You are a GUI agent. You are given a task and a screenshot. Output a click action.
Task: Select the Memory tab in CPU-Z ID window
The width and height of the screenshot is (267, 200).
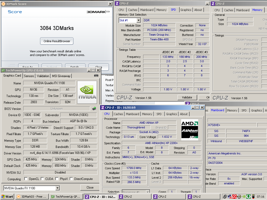(147, 114)
